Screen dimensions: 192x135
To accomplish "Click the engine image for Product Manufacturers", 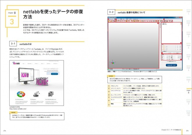I will pos(51,94).
